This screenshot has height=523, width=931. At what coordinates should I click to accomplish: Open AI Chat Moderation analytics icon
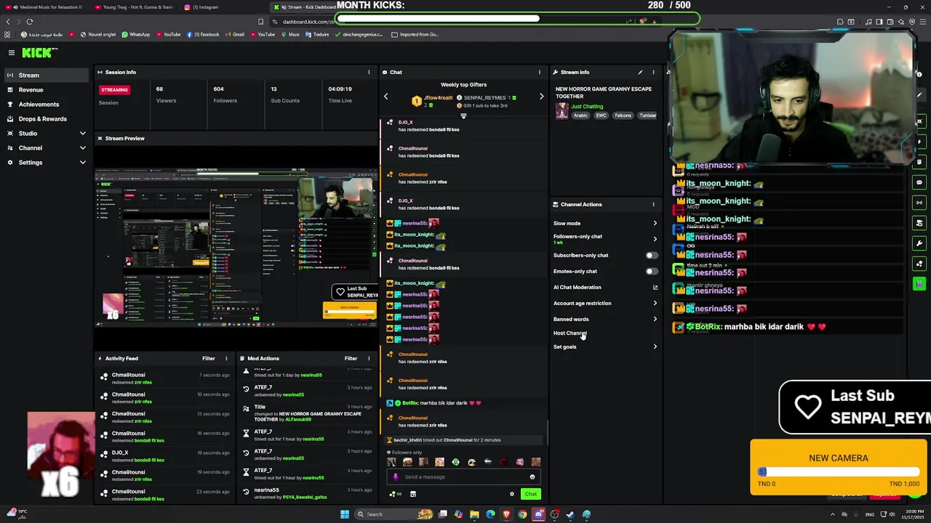click(655, 287)
